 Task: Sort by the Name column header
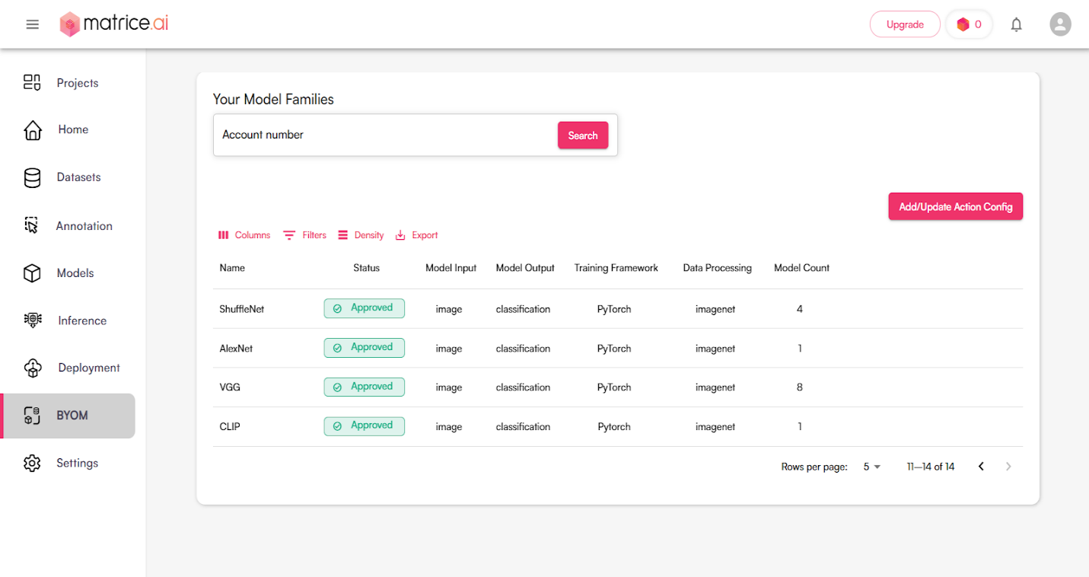(x=232, y=268)
